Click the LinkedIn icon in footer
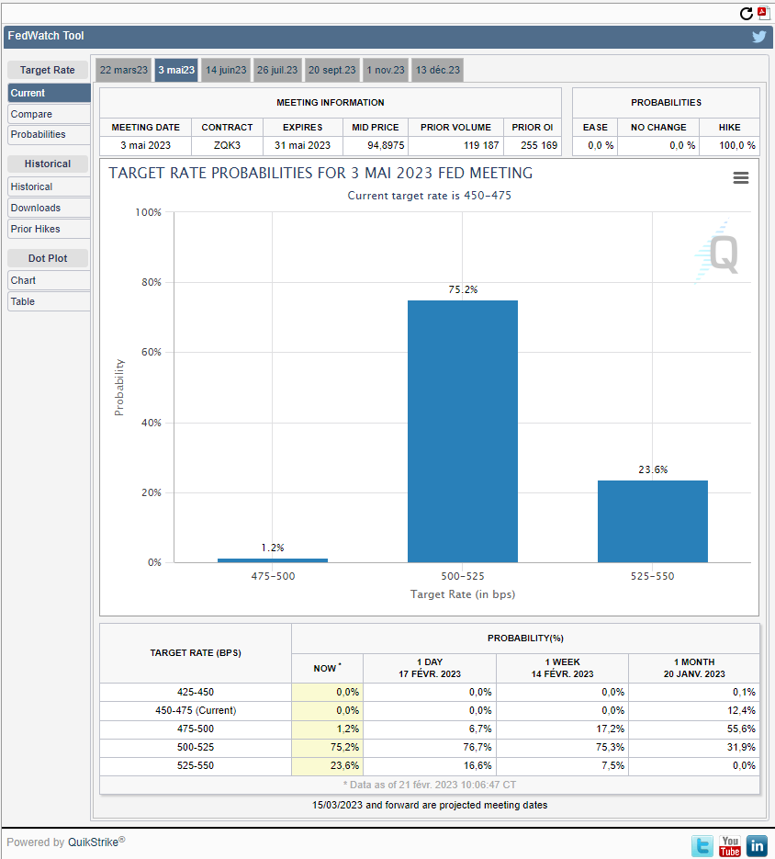The height and width of the screenshot is (859, 775). pyautogui.click(x=757, y=846)
